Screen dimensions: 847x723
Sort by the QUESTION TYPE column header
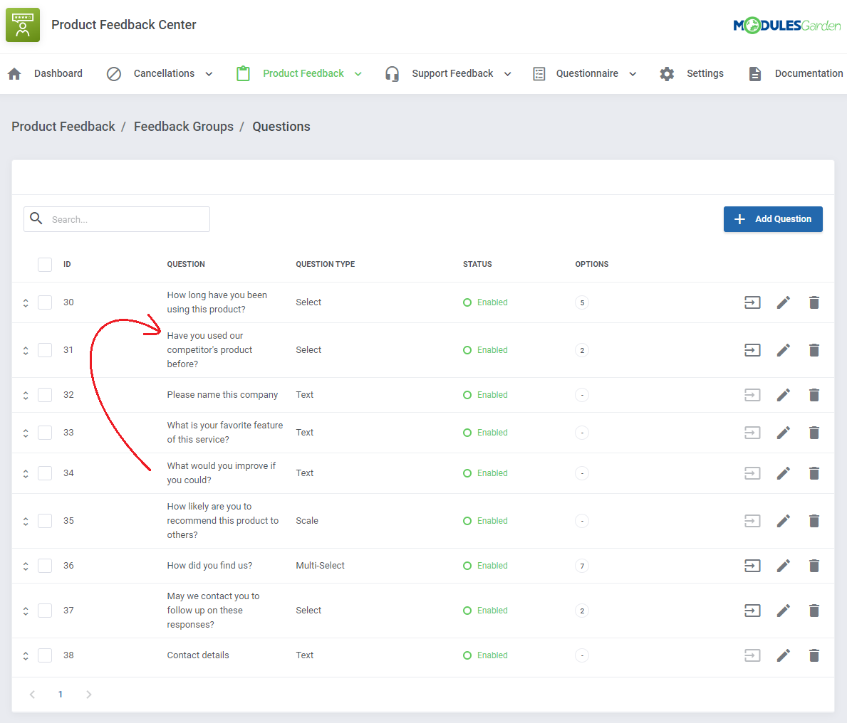(x=325, y=265)
